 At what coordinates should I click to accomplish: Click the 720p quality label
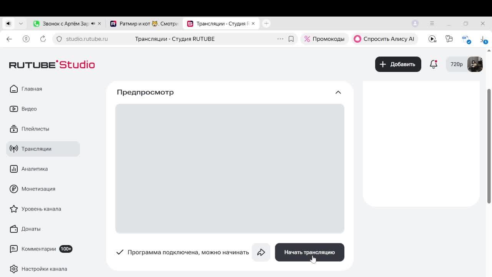point(457,64)
